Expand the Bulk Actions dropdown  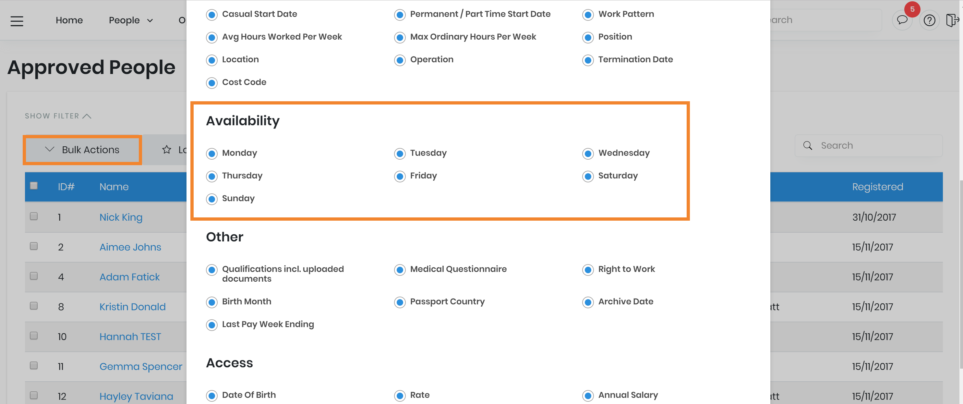pos(82,150)
